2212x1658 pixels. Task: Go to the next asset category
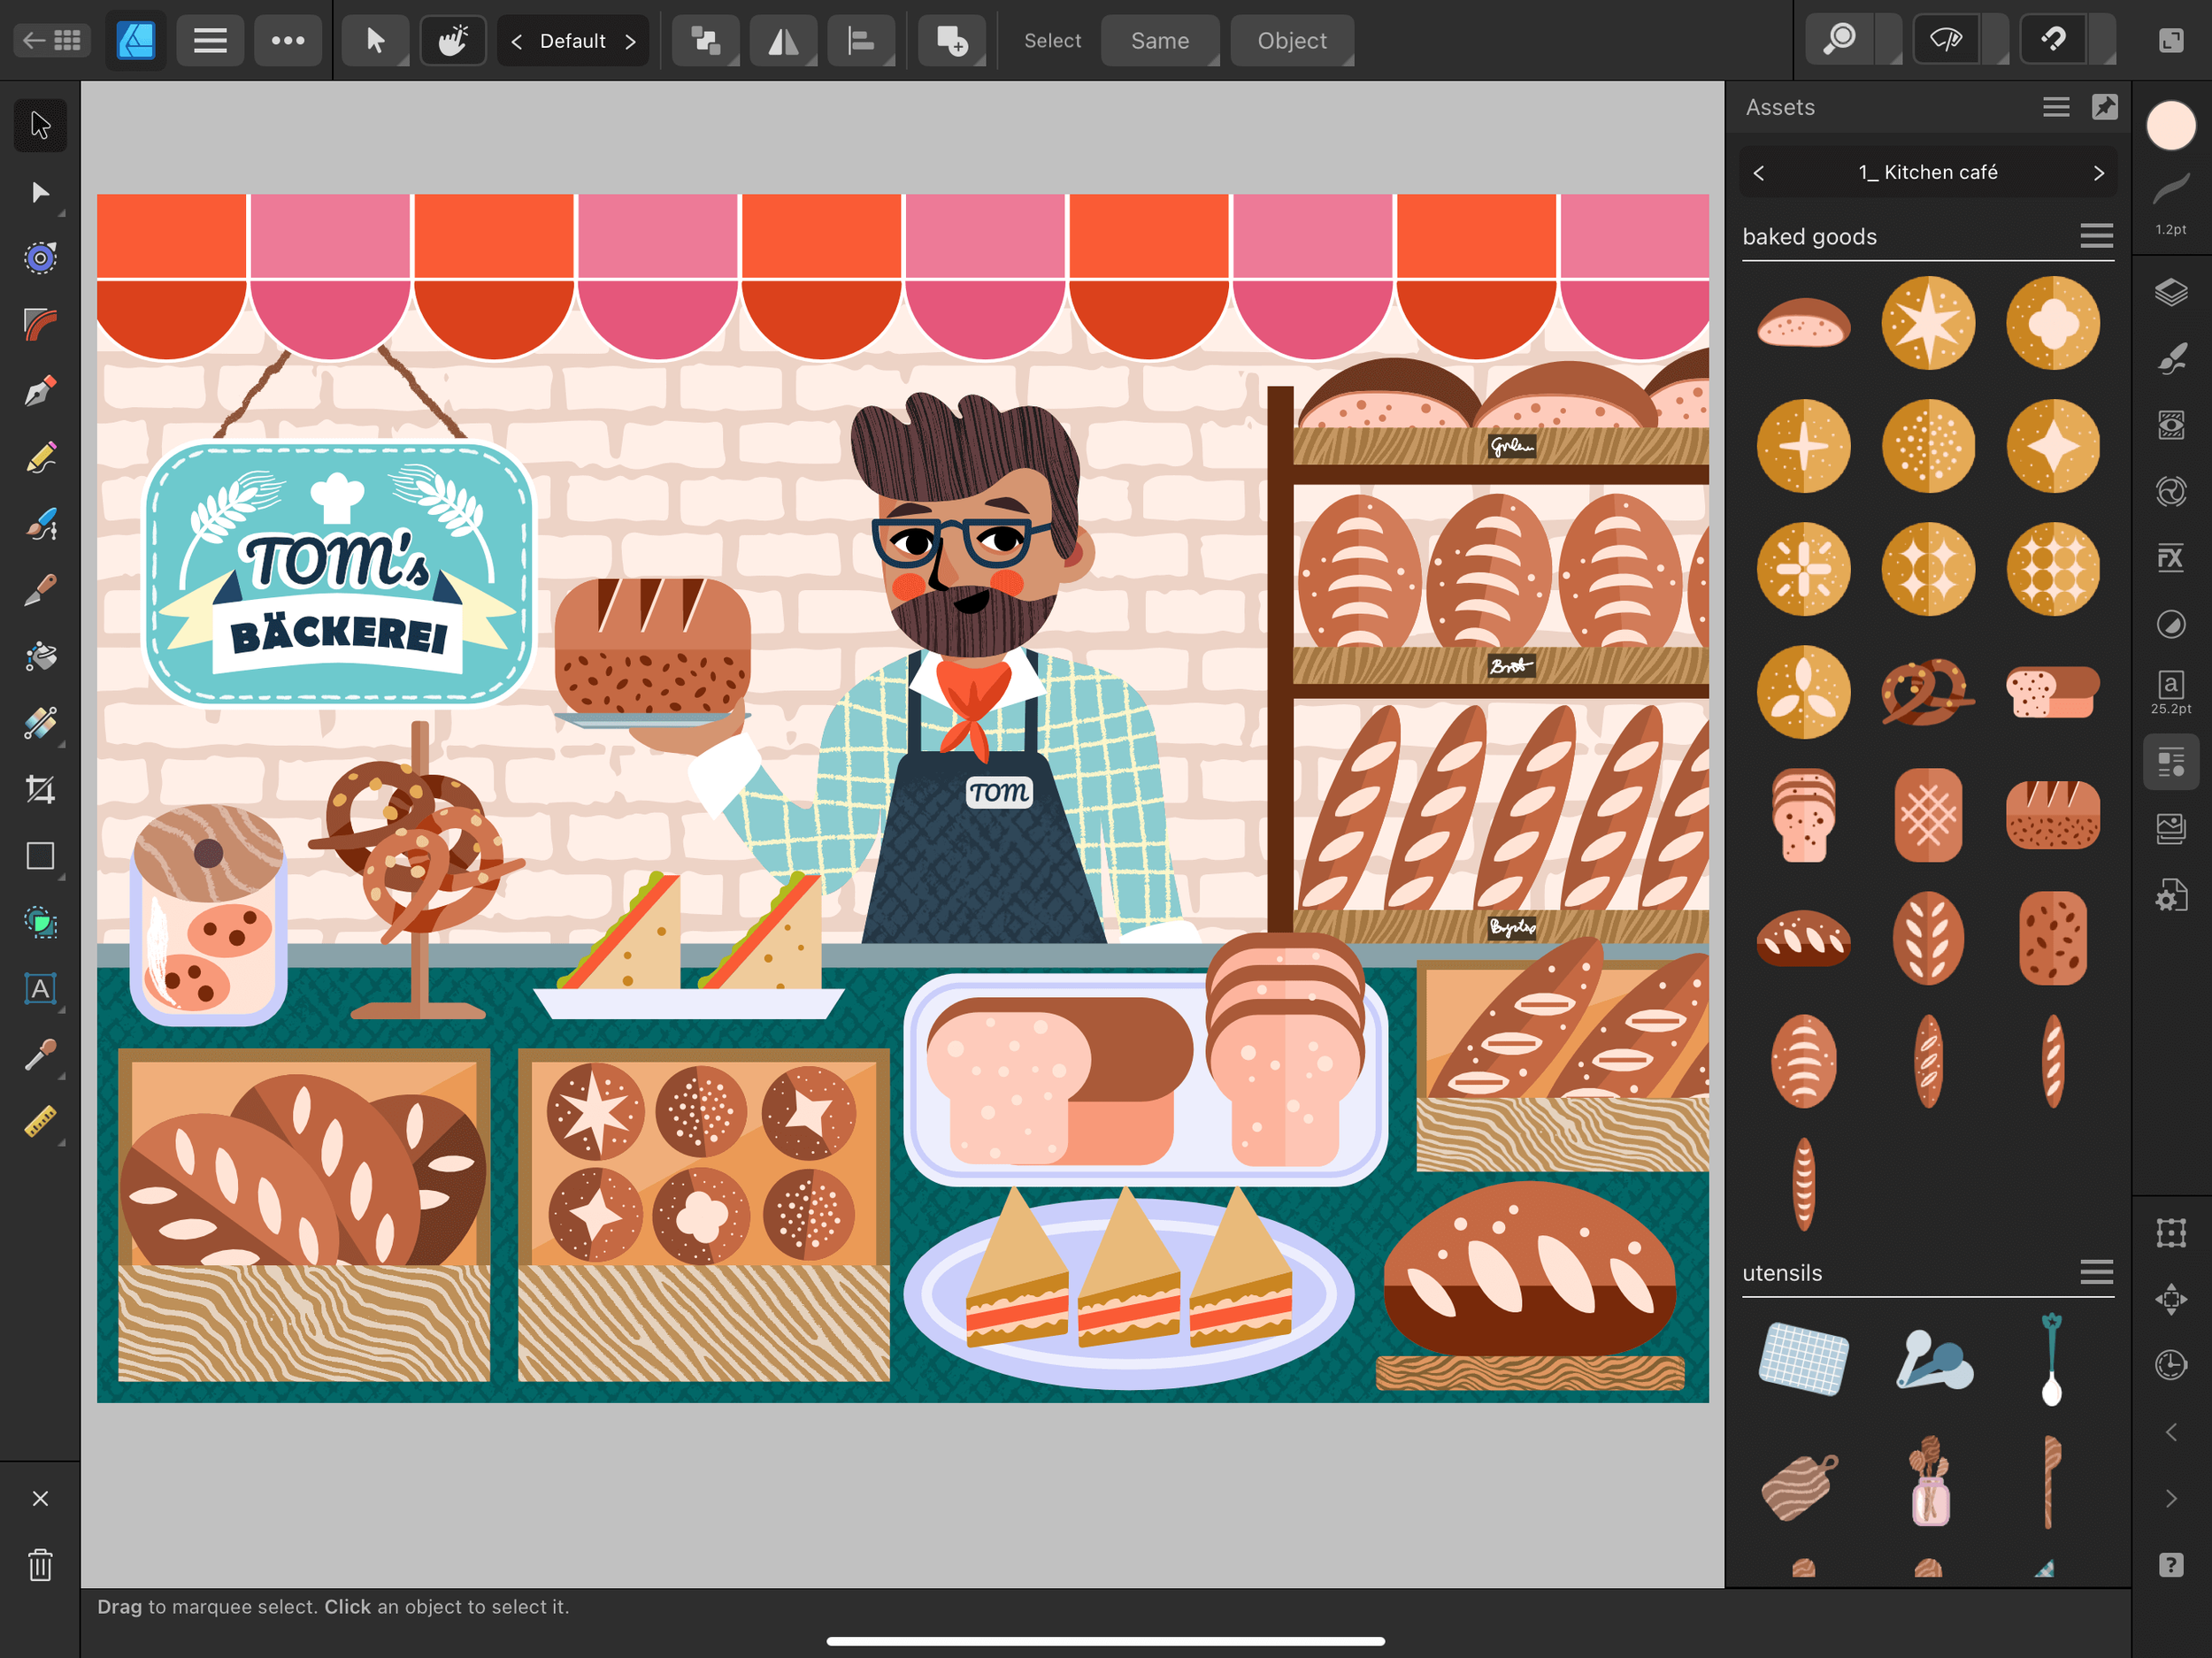(2098, 172)
